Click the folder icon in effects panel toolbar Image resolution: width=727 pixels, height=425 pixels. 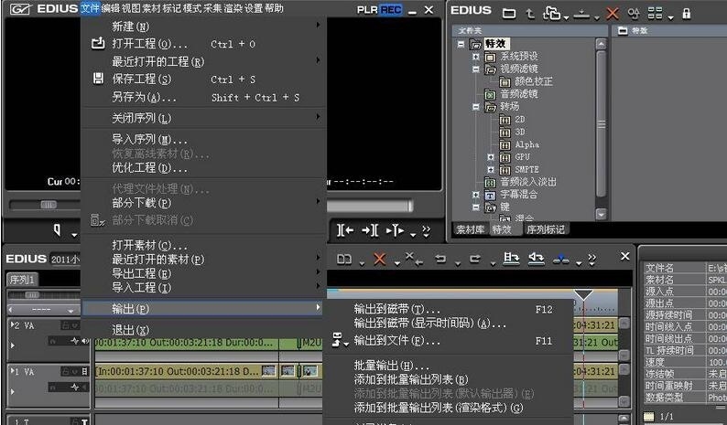(509, 14)
